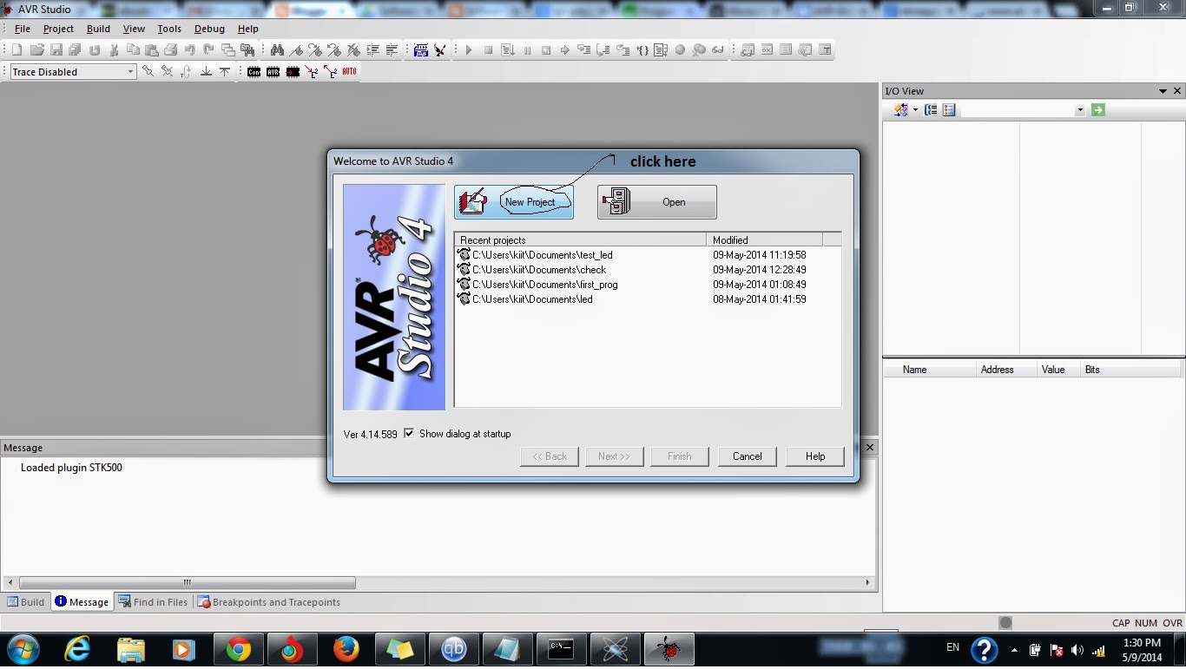This screenshot has height=669, width=1186.
Task: Click the Stop Debugging square icon
Action: [x=488, y=50]
